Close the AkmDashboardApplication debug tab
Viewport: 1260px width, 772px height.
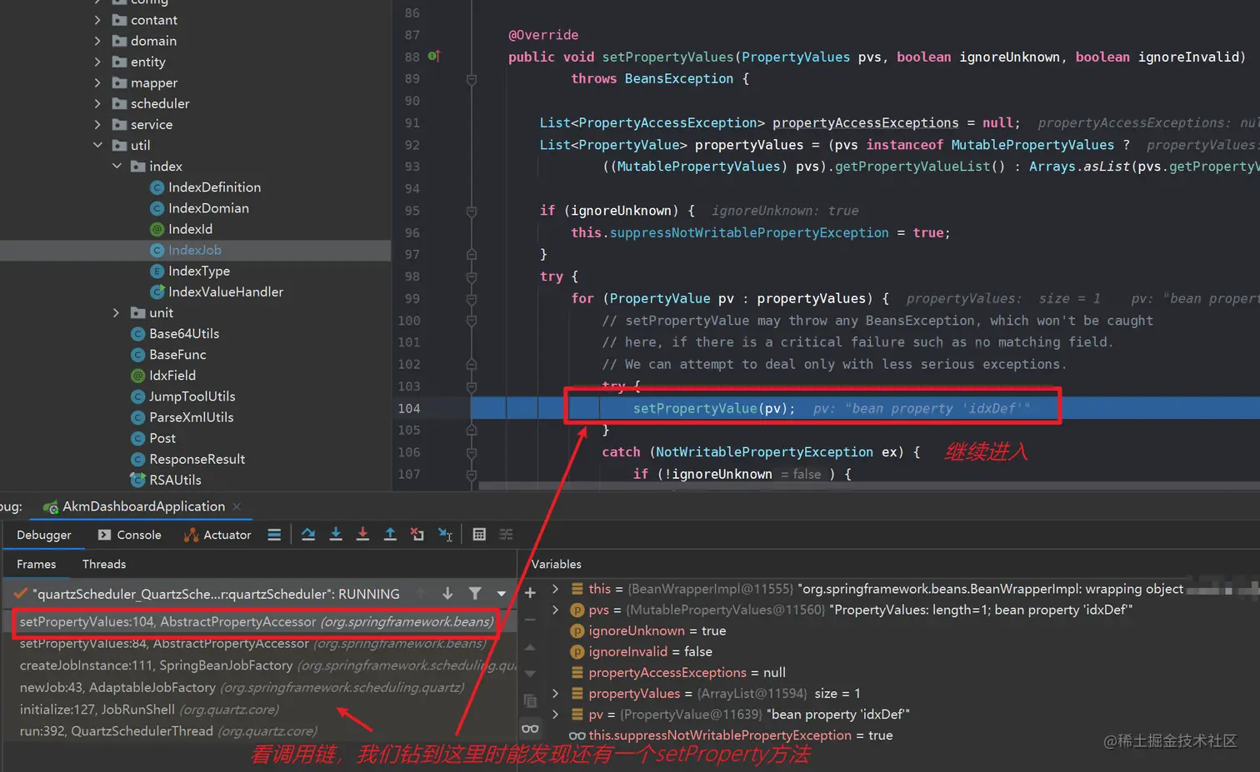click(x=237, y=506)
